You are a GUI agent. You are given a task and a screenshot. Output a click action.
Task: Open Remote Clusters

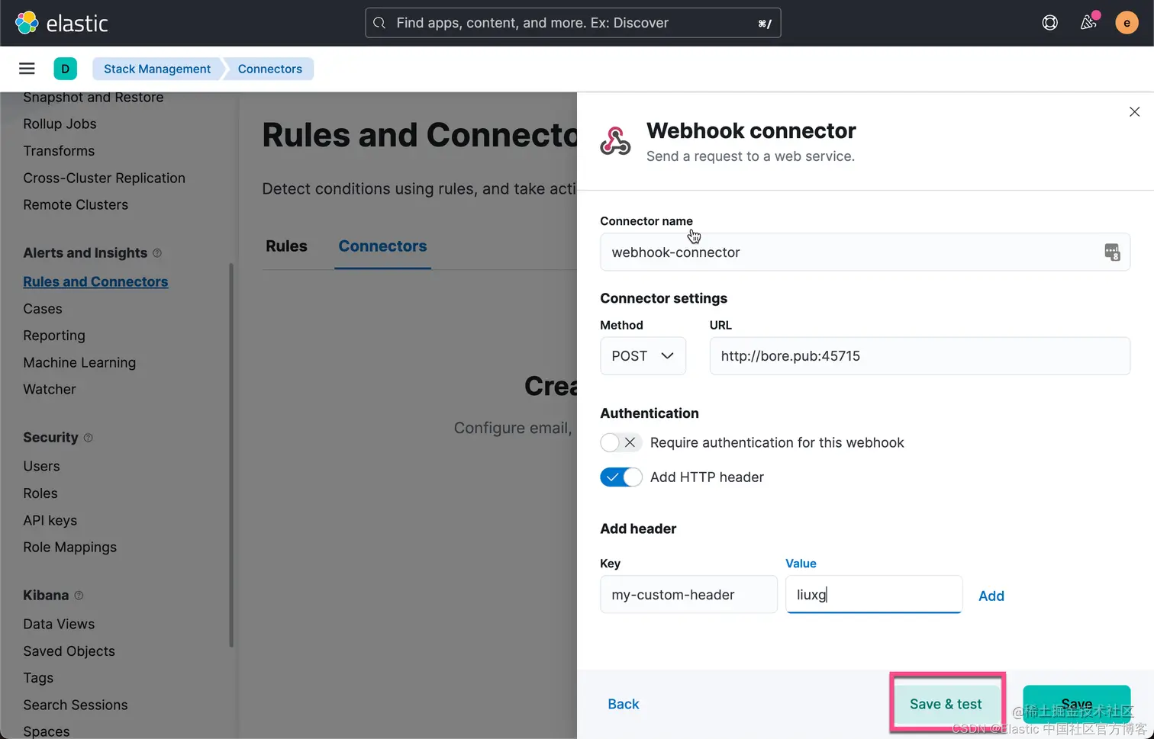point(76,204)
